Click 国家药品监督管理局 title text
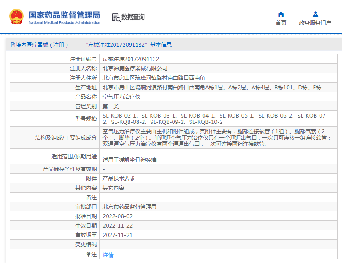 coord(64,15)
